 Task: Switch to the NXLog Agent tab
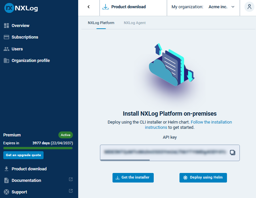135,23
